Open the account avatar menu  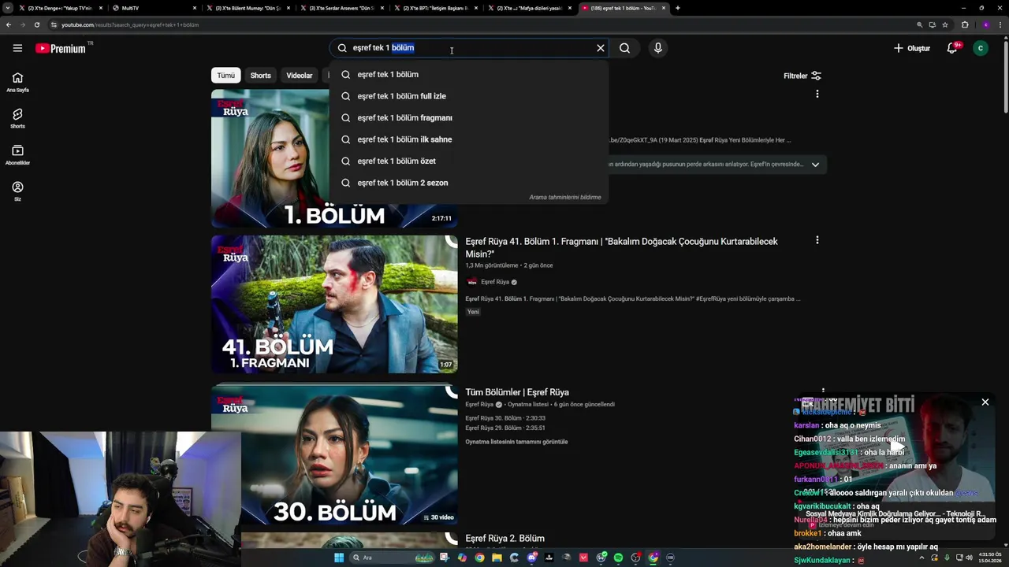pyautogui.click(x=981, y=48)
